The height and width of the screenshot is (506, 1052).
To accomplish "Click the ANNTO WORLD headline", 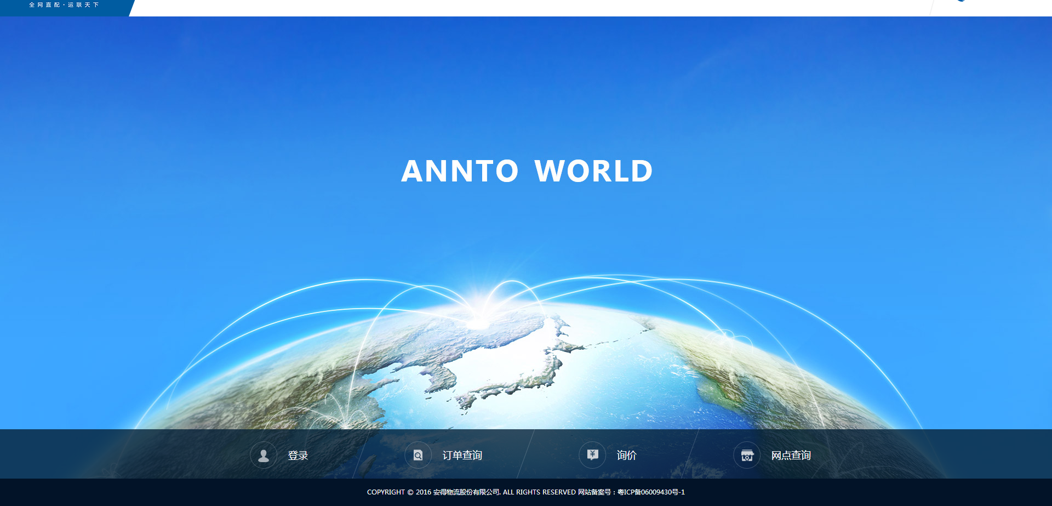I will point(527,171).
